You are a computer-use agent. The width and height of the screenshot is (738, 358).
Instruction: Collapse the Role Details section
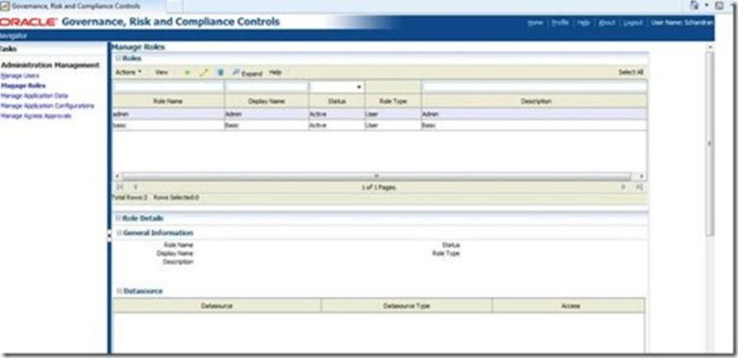click(x=118, y=218)
